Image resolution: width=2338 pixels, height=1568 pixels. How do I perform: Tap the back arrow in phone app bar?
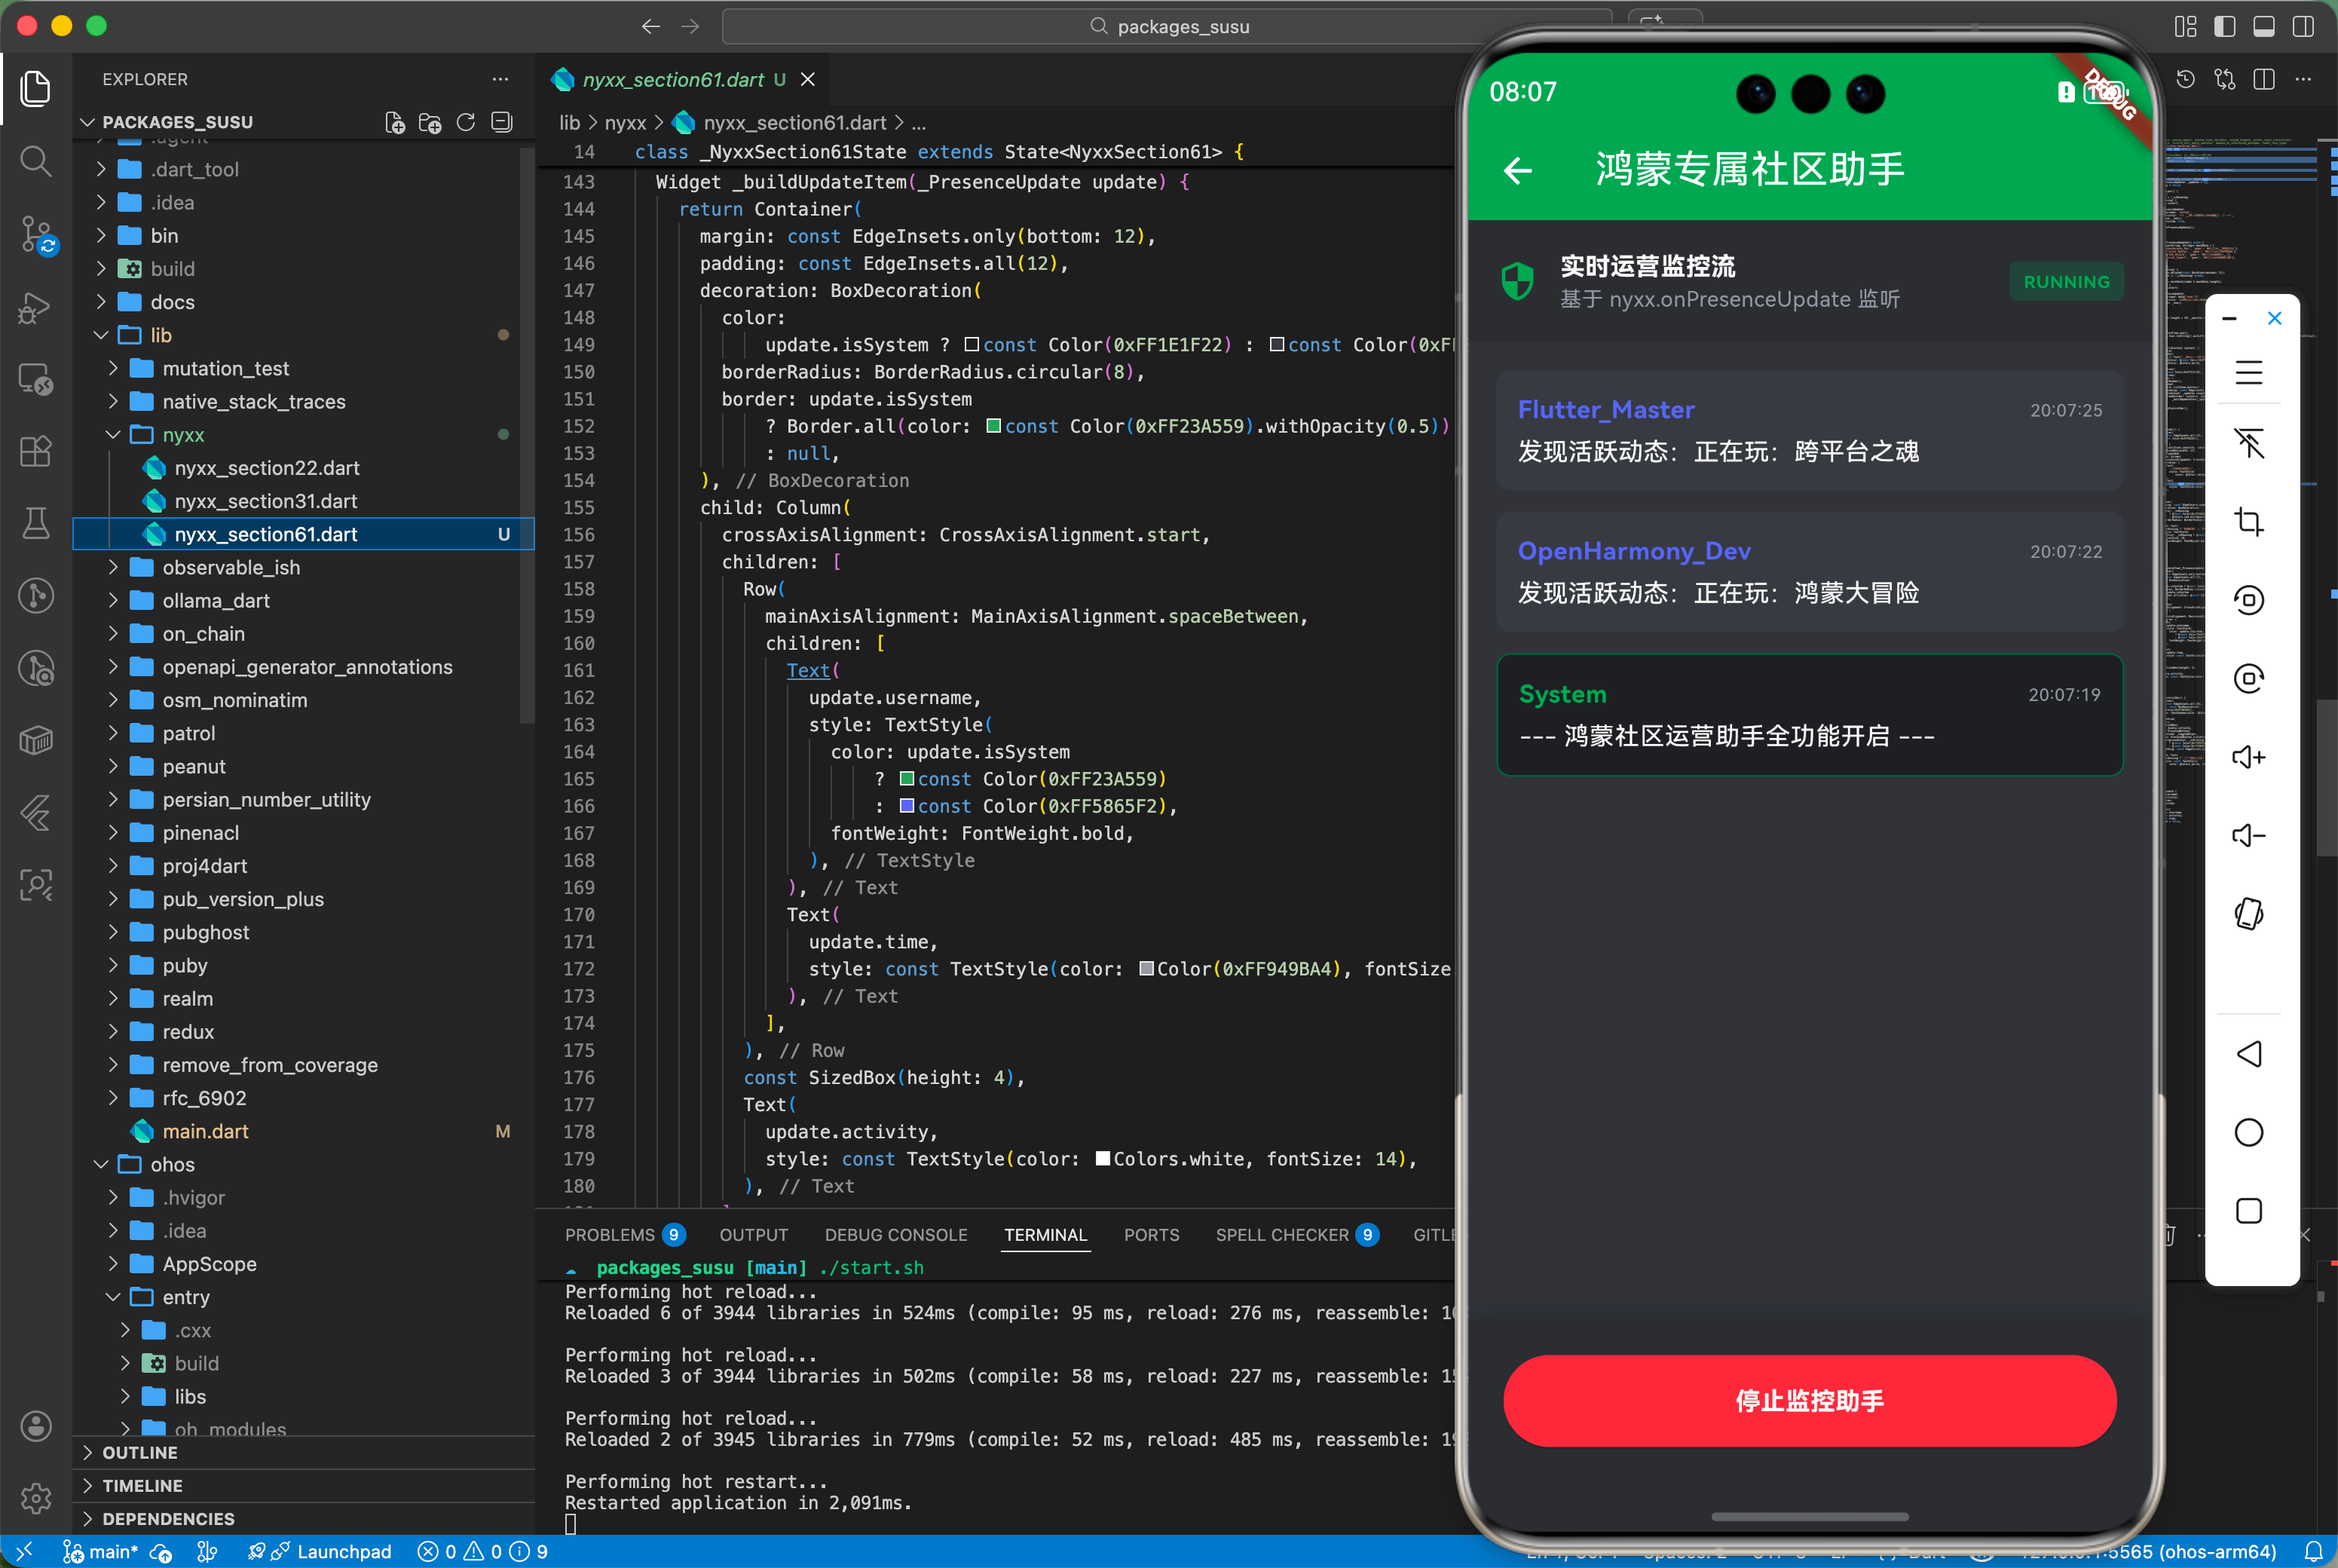[x=1517, y=171]
